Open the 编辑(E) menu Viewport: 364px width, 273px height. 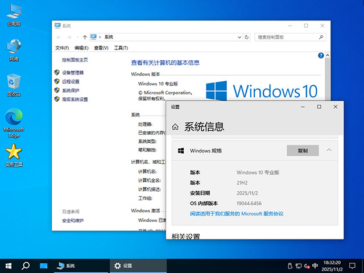pos(81,48)
